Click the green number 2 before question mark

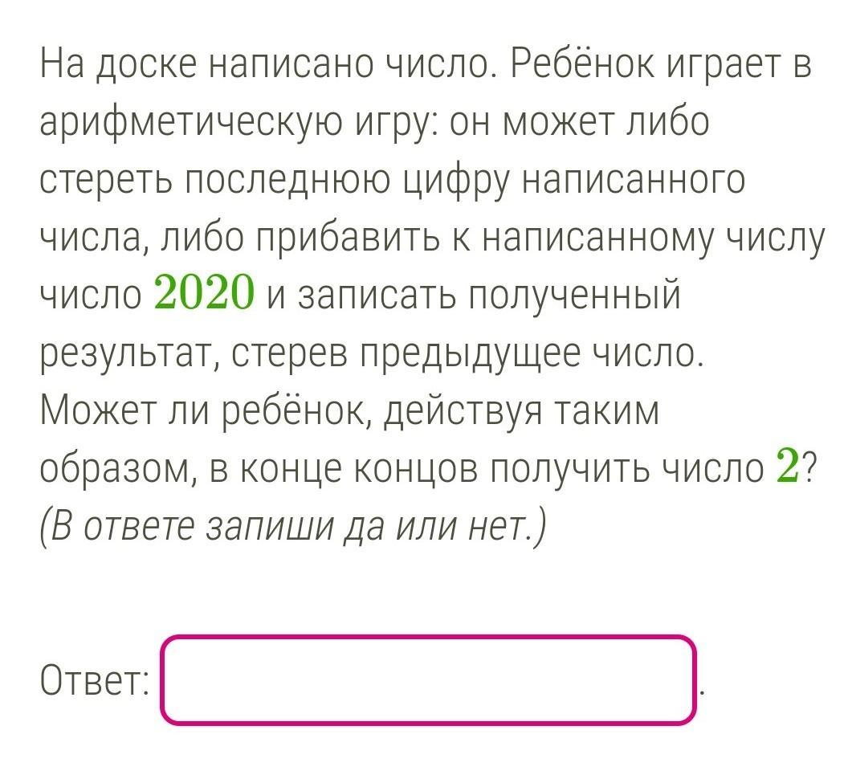pyautogui.click(x=787, y=465)
